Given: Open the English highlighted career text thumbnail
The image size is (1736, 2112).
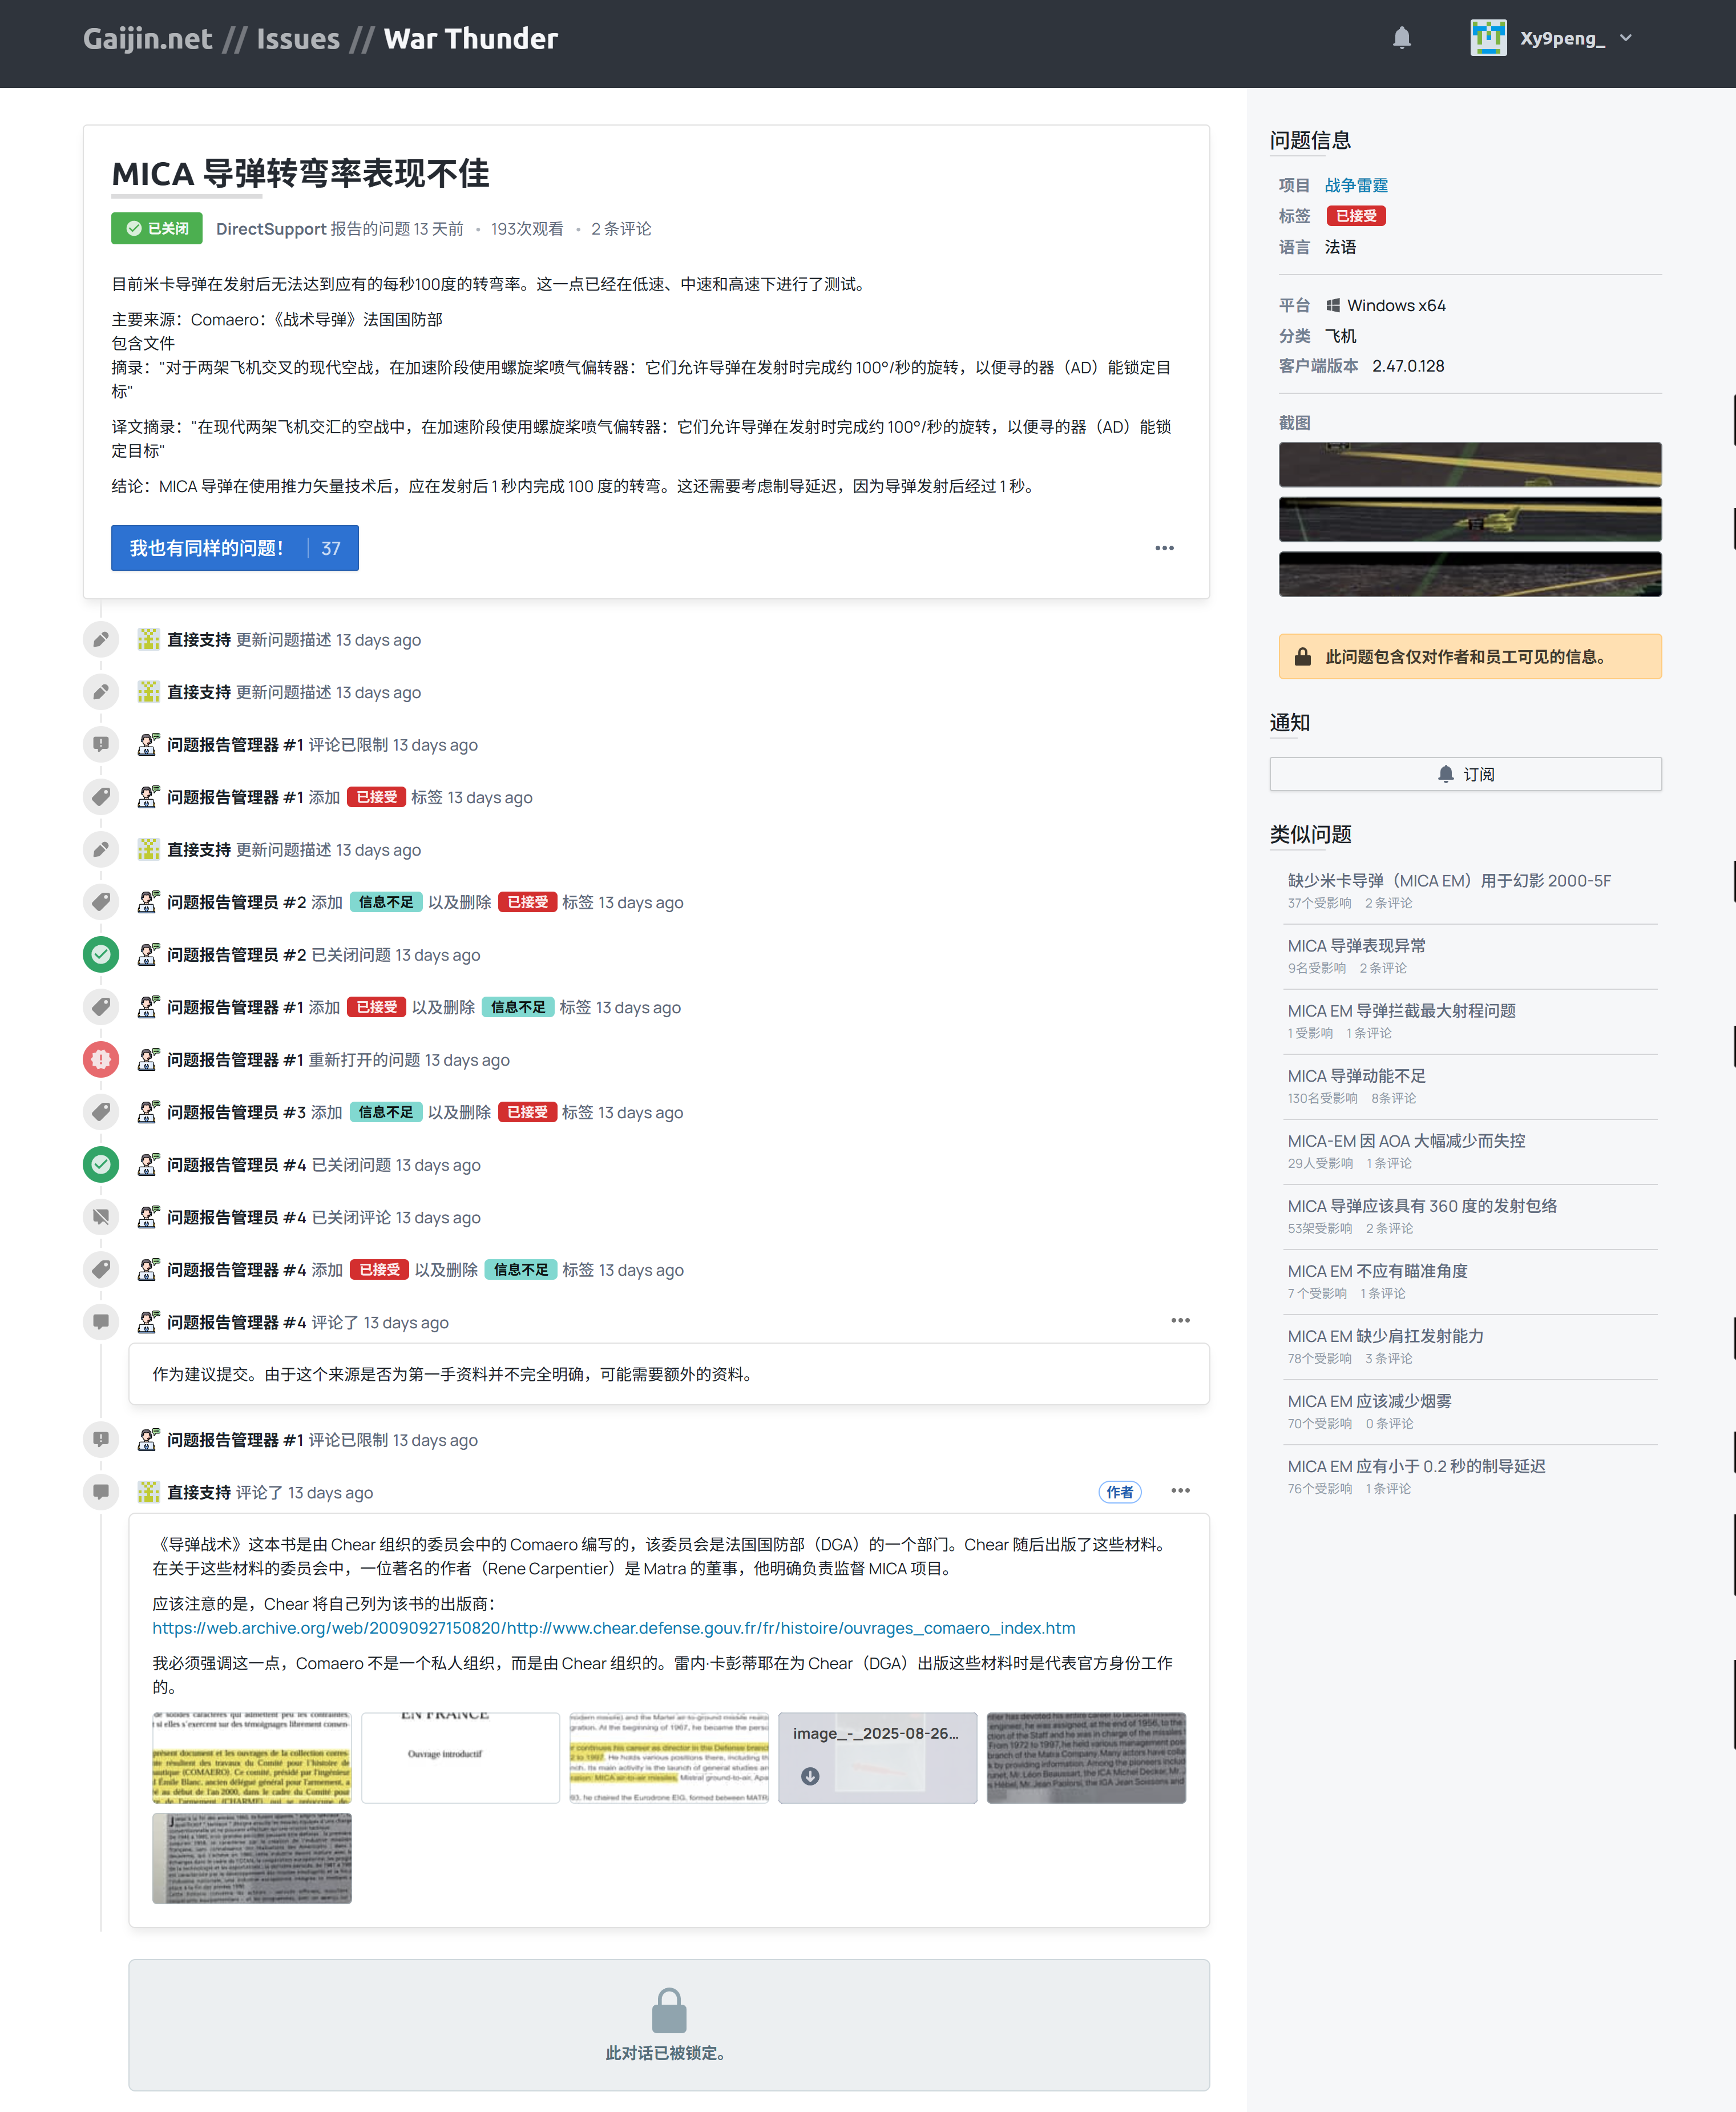Looking at the screenshot, I should coord(669,1757).
